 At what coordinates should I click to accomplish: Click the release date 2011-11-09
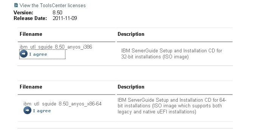[x=65, y=18]
